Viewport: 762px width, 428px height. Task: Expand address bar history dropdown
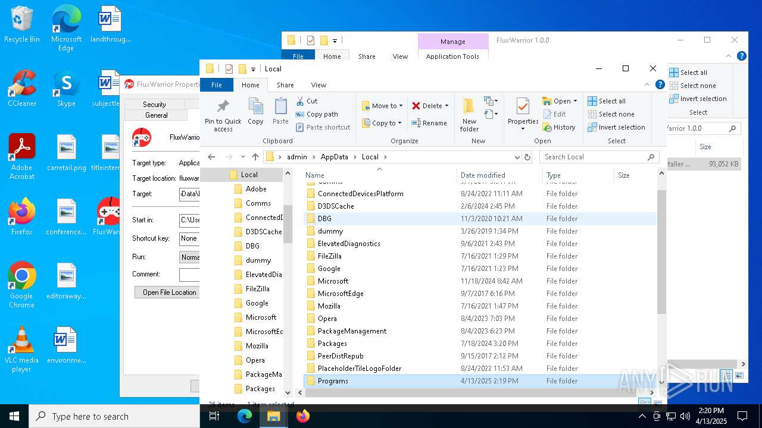[x=517, y=157]
